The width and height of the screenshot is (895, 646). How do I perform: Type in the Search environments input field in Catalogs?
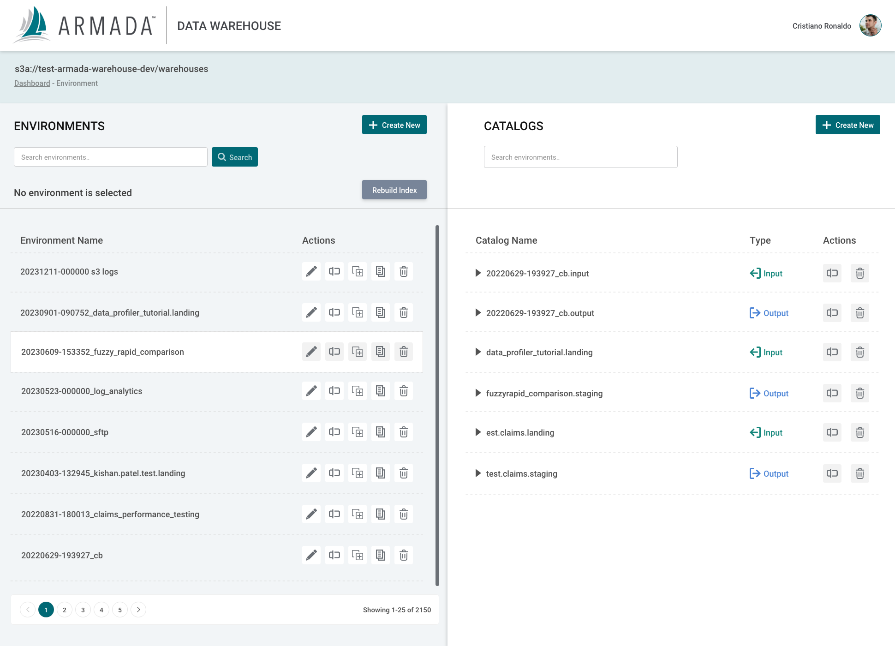[581, 156]
